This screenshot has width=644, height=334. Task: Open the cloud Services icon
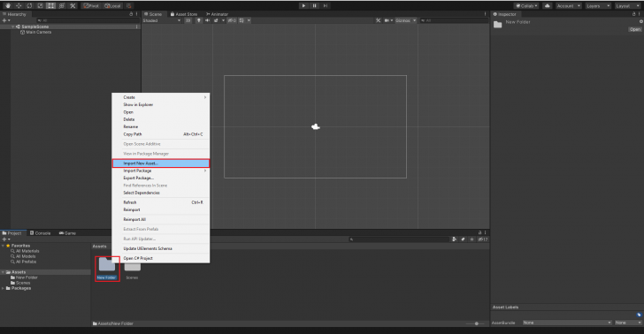[548, 6]
